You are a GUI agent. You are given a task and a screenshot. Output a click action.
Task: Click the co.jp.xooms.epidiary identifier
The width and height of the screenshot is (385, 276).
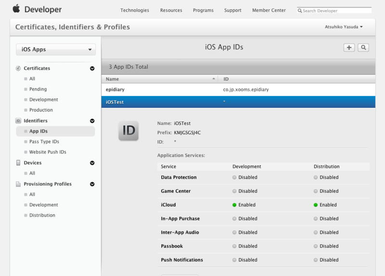point(246,90)
